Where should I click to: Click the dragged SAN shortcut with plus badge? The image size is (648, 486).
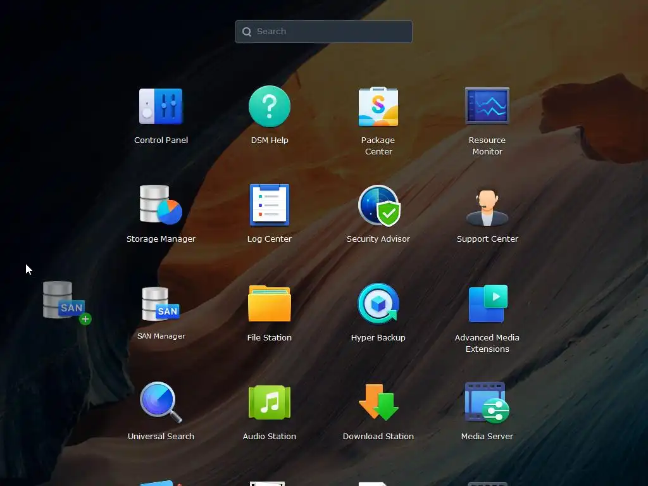(x=66, y=302)
